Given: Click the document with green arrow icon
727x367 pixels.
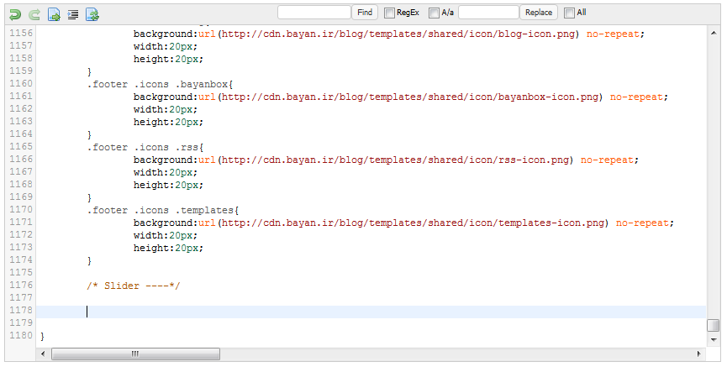Looking at the screenshot, I should (x=54, y=13).
